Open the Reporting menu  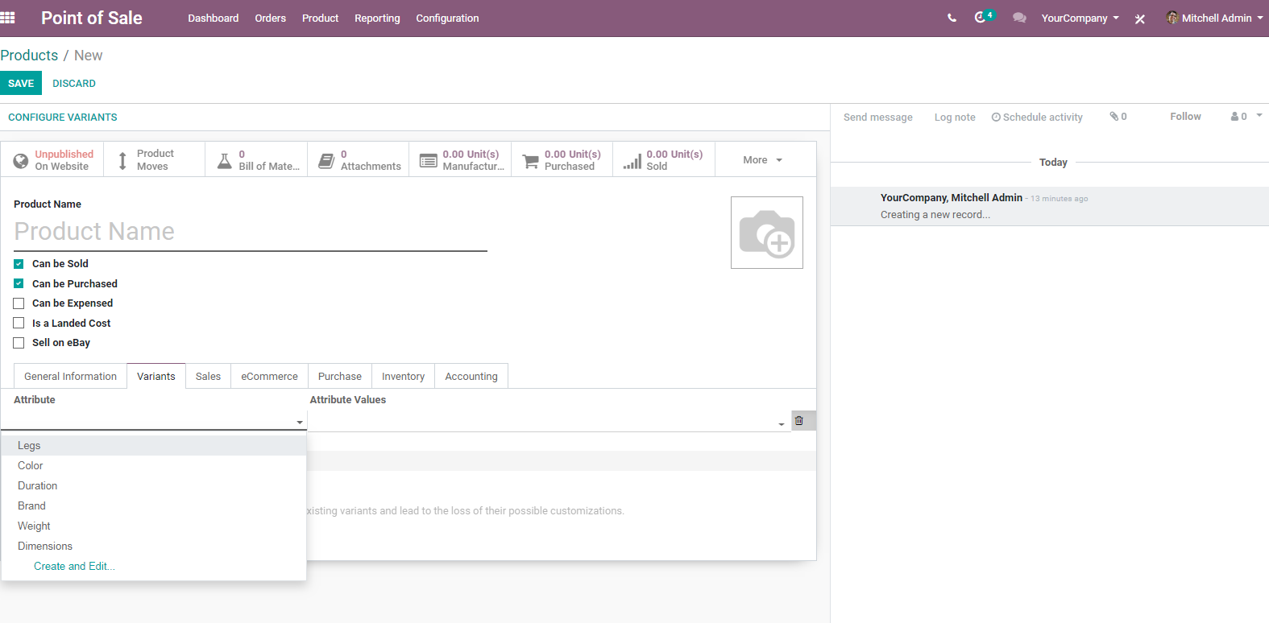pos(377,18)
